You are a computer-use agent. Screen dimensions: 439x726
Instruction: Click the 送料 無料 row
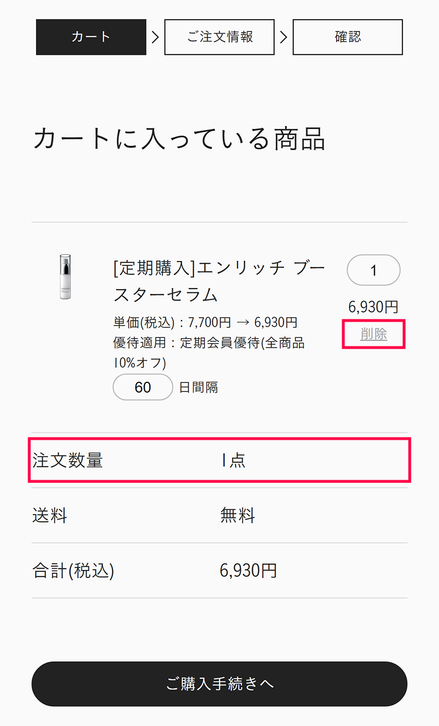pos(219,515)
